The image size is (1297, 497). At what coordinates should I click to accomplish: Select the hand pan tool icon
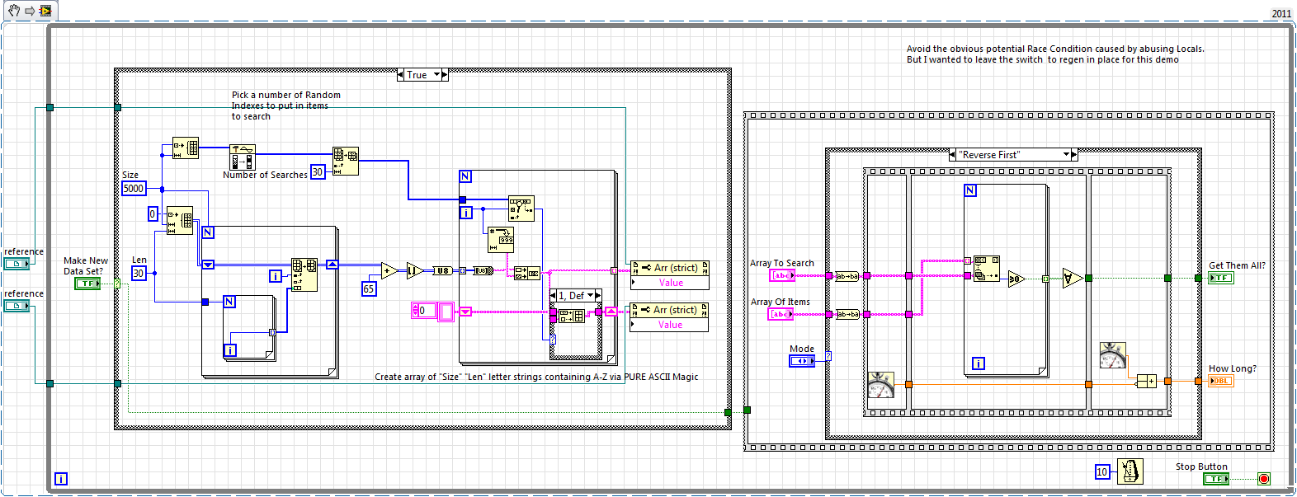[14, 11]
